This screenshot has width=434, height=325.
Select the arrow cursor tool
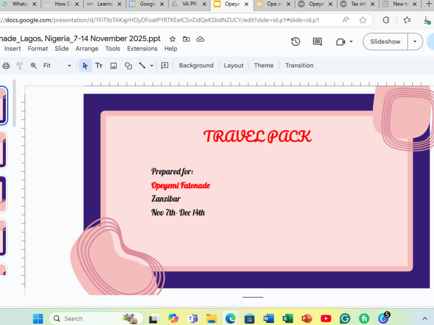click(x=85, y=65)
